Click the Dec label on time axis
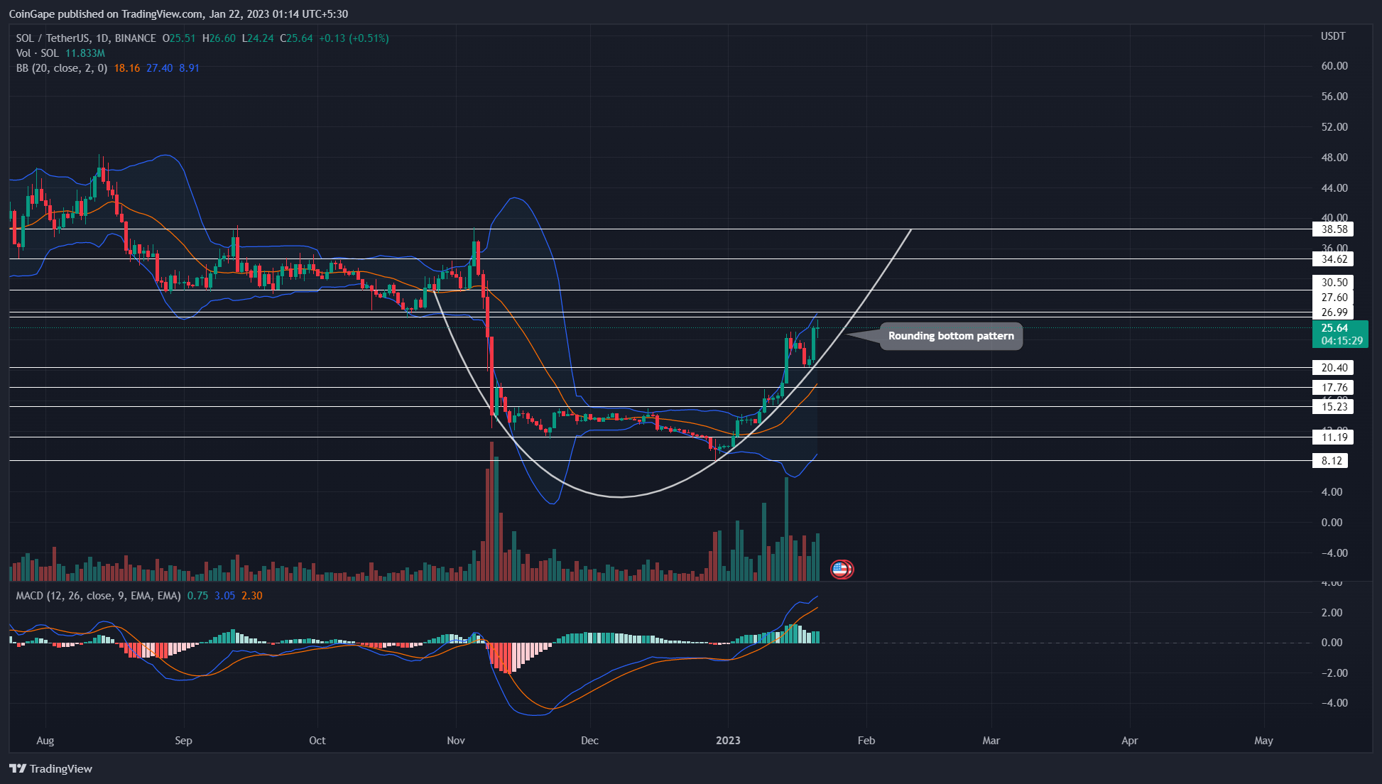The width and height of the screenshot is (1382, 784). [589, 741]
